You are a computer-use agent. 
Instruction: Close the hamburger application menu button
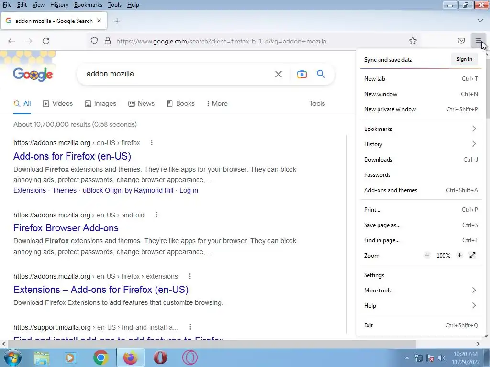click(x=478, y=41)
